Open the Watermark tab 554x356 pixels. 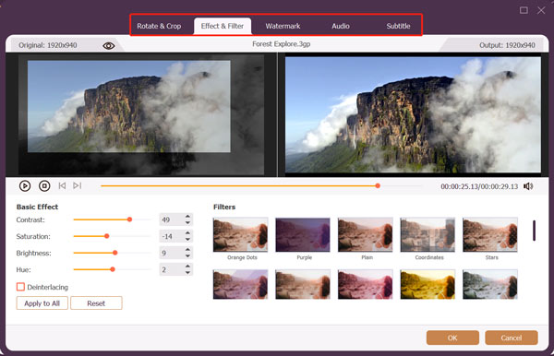point(283,26)
